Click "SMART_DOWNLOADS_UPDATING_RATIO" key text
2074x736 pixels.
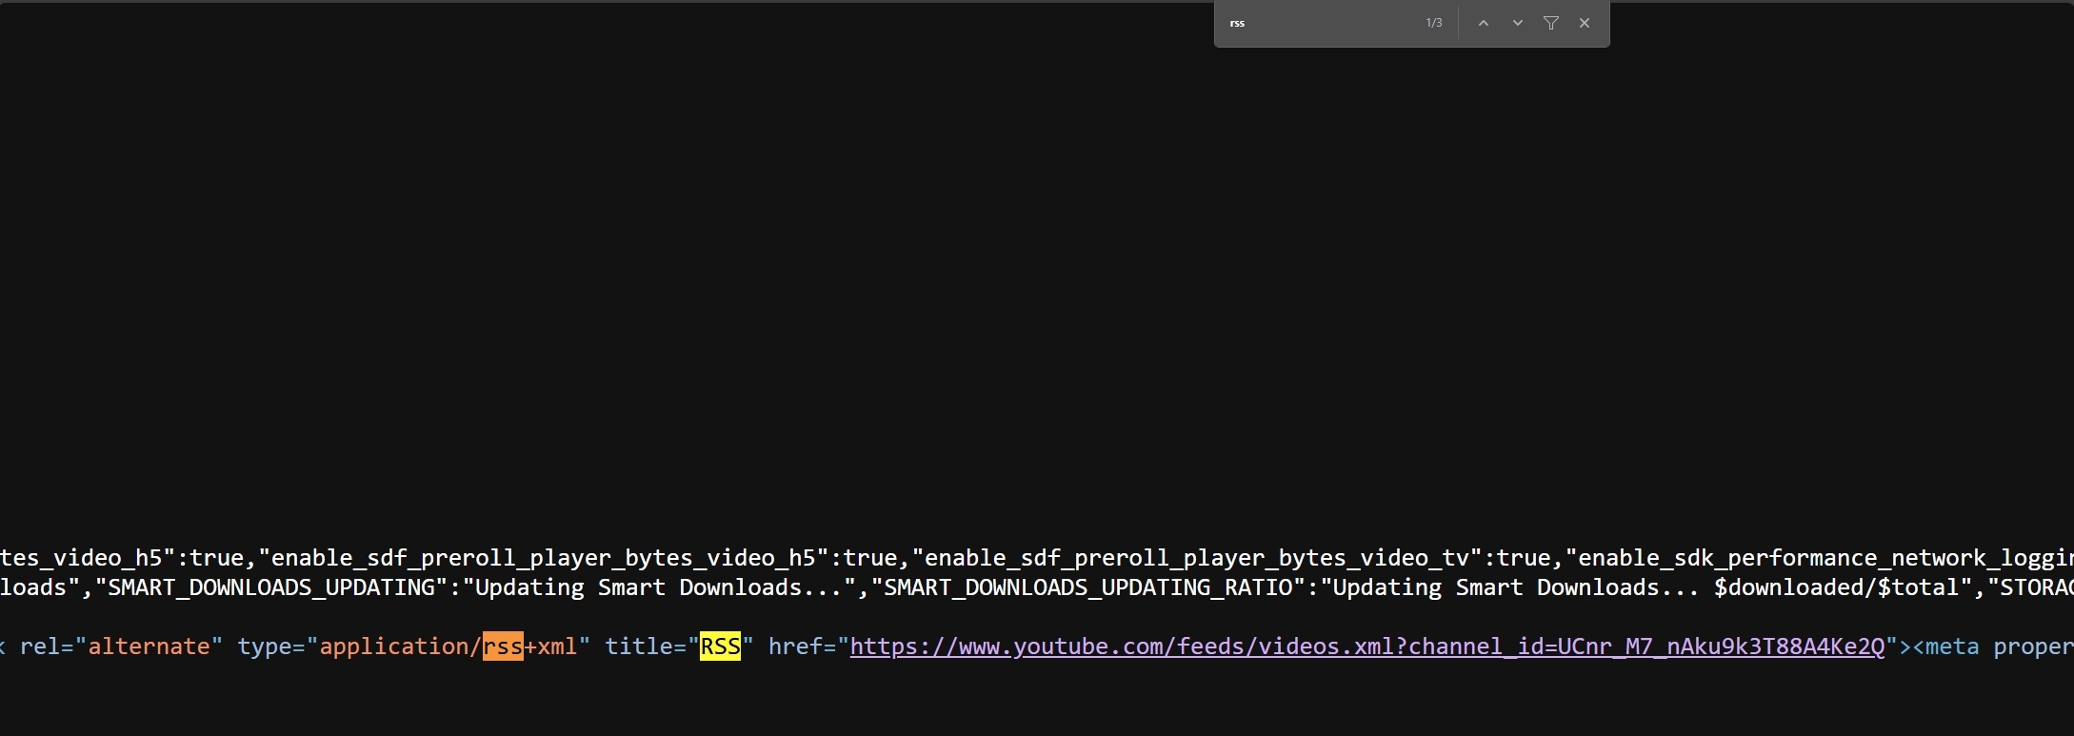tap(1088, 587)
